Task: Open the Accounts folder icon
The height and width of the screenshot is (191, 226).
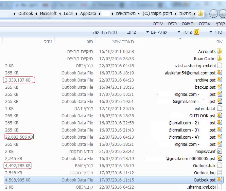Action: [x=219, y=51]
